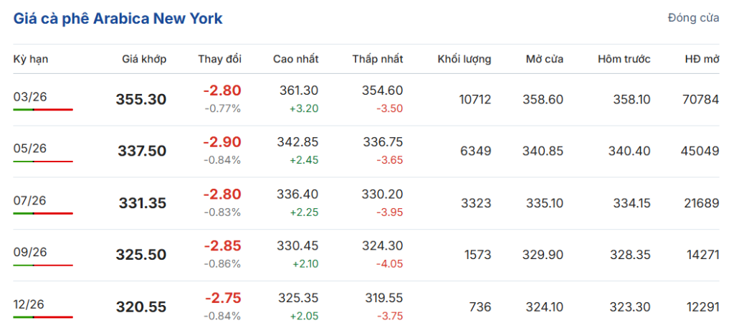Select the -2.90 change value
Viewport: 734px width, 328px height.
point(222,142)
